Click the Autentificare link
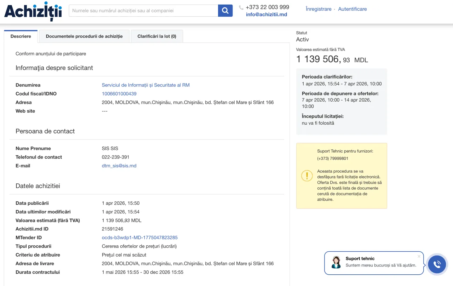453x286 pixels. (x=352, y=9)
